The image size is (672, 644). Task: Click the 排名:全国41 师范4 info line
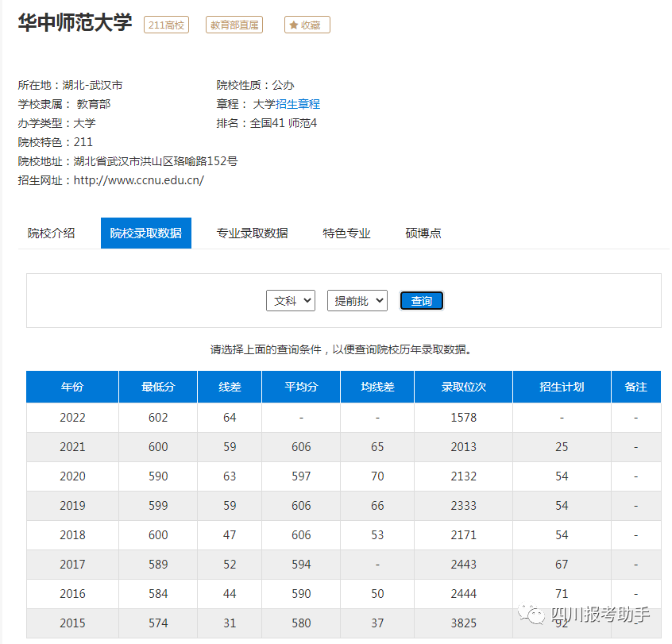pos(267,123)
